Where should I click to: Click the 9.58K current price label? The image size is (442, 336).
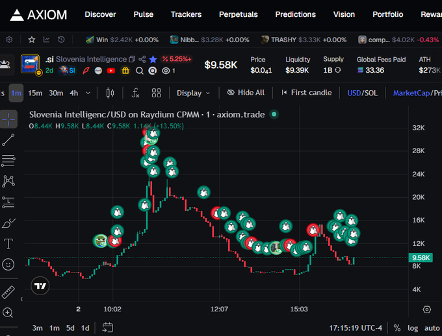click(421, 258)
